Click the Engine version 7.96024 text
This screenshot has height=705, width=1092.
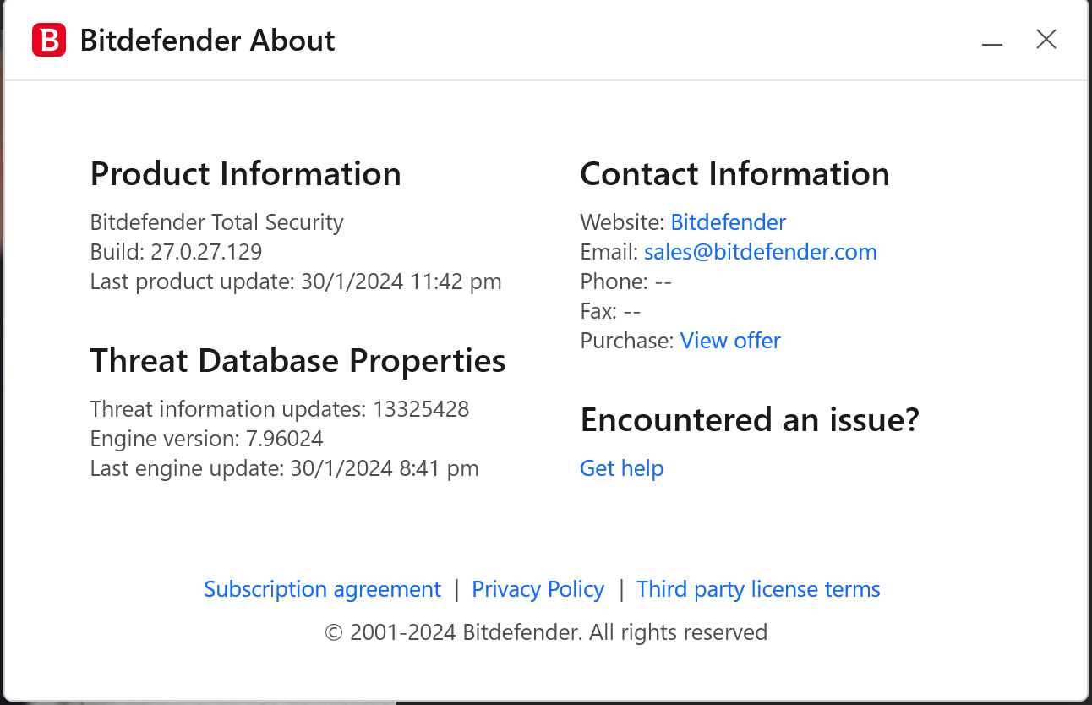[206, 439]
